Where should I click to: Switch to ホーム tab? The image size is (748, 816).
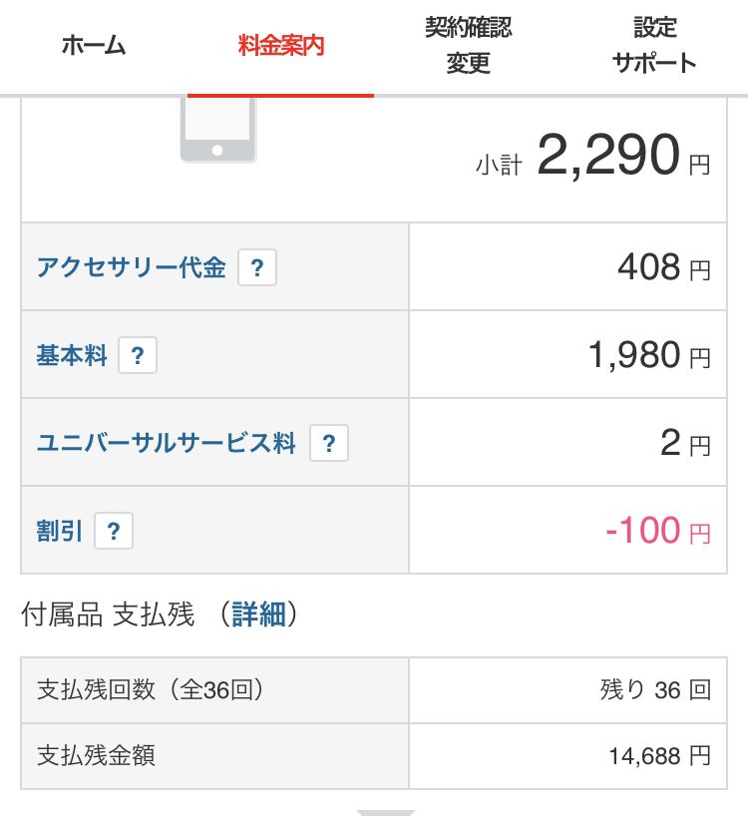pyautogui.click(x=94, y=46)
